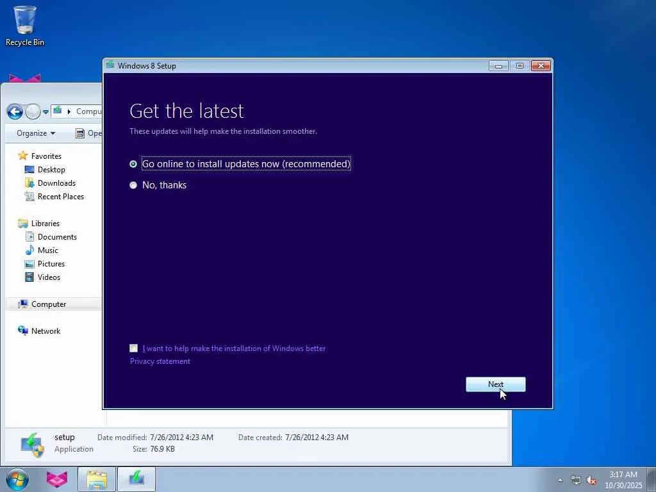Open the recent pages dropdown arrow in Explorer
The image size is (656, 492).
(x=45, y=112)
